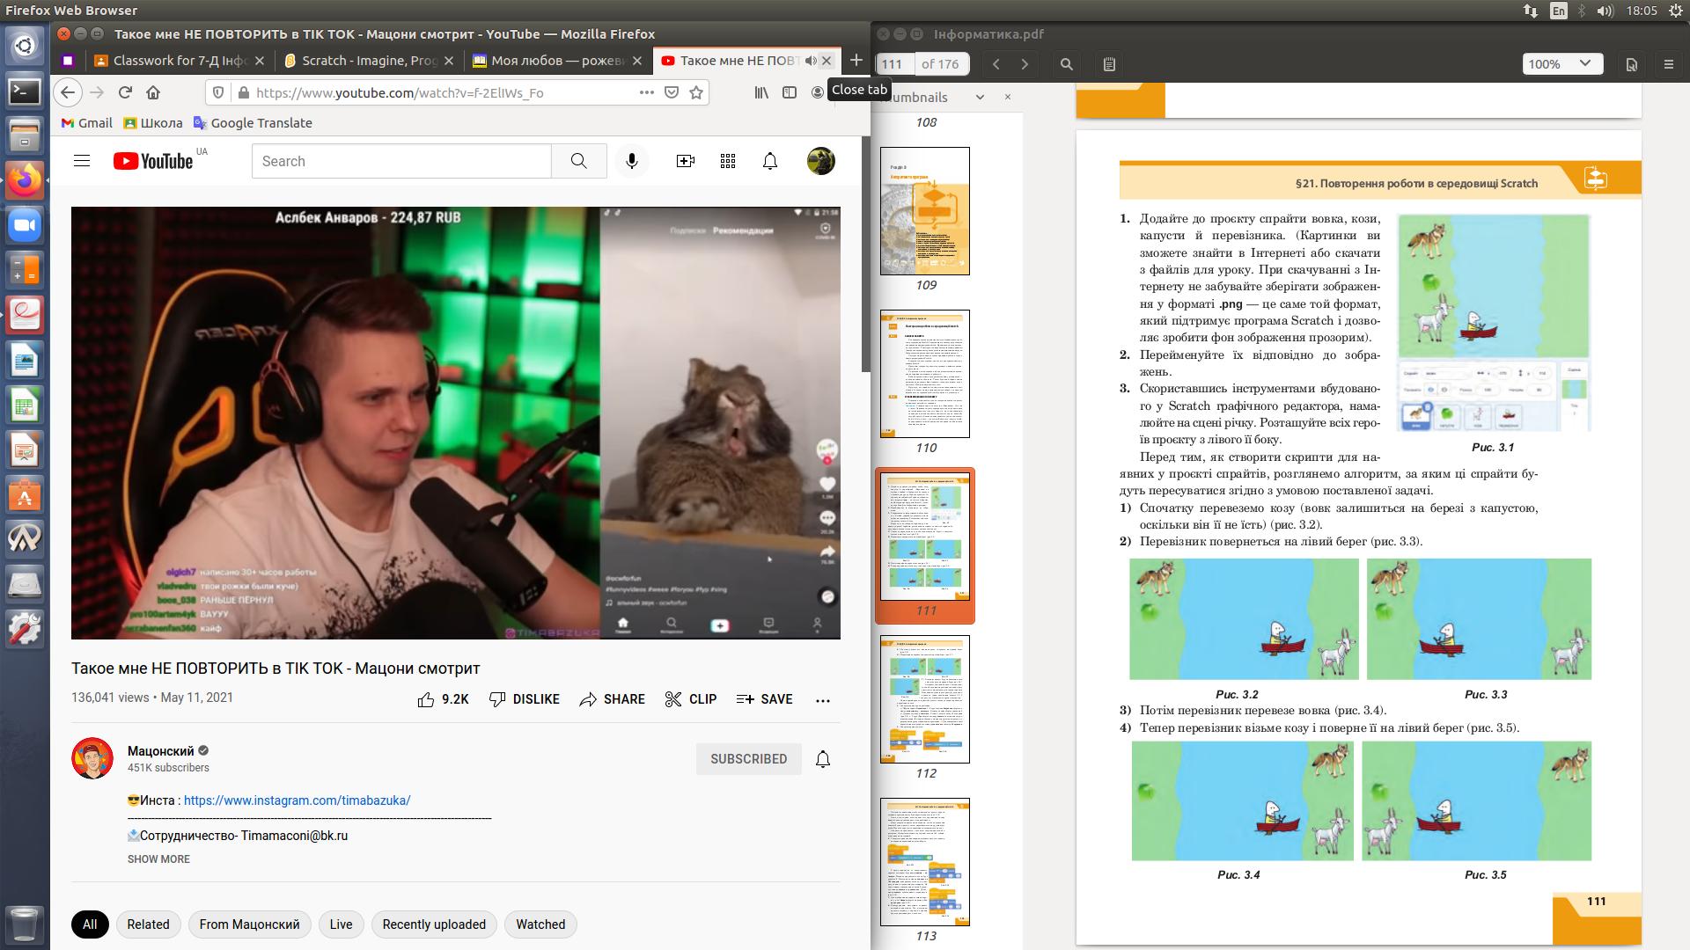The height and width of the screenshot is (950, 1690).
Task: Click the PDF viewer search icon
Action: 1066,64
